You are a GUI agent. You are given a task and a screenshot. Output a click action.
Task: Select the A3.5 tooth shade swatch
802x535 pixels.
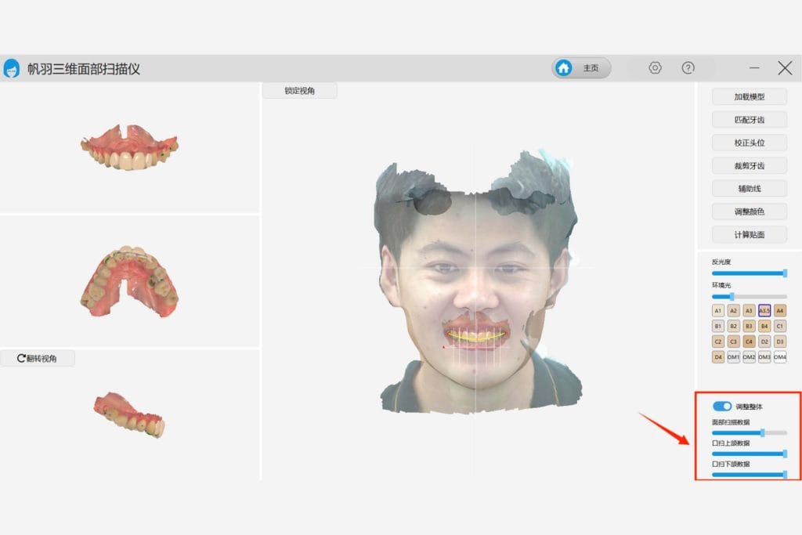764,310
